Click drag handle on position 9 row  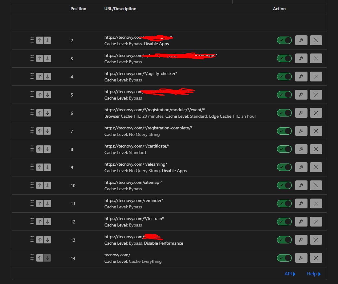click(x=32, y=167)
